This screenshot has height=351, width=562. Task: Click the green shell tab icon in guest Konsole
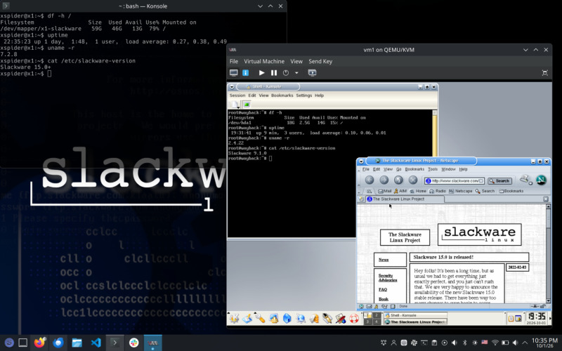coord(247,104)
